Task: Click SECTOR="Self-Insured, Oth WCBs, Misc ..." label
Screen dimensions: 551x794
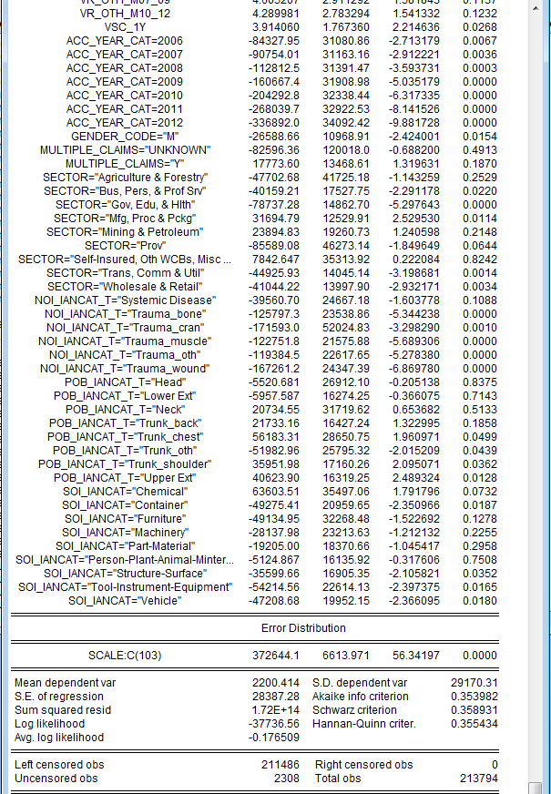Action: coord(125,260)
